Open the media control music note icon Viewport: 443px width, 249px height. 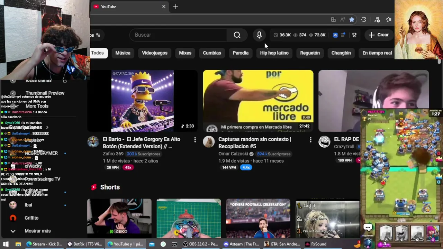[377, 20]
